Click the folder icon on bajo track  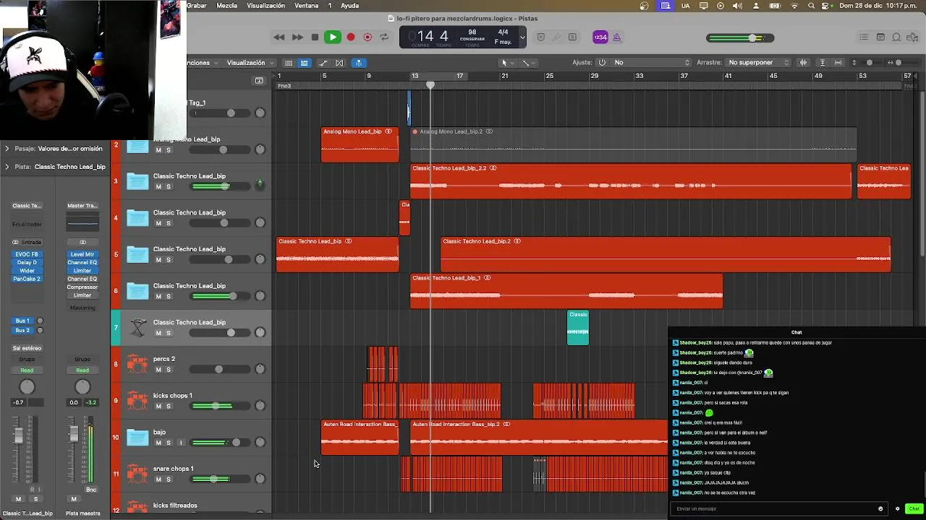tap(137, 438)
